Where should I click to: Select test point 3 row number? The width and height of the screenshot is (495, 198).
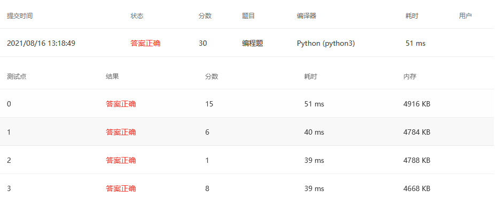point(9,189)
